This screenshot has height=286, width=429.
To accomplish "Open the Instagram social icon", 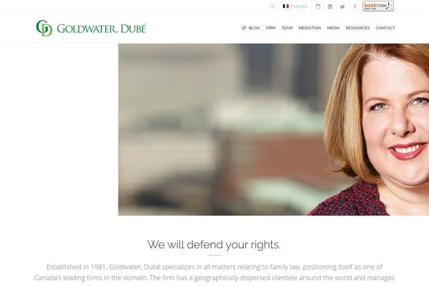I will pos(318,6).
